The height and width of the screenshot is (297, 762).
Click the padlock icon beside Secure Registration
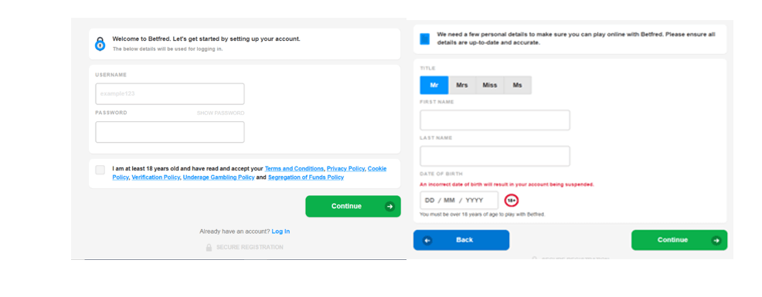click(x=209, y=248)
